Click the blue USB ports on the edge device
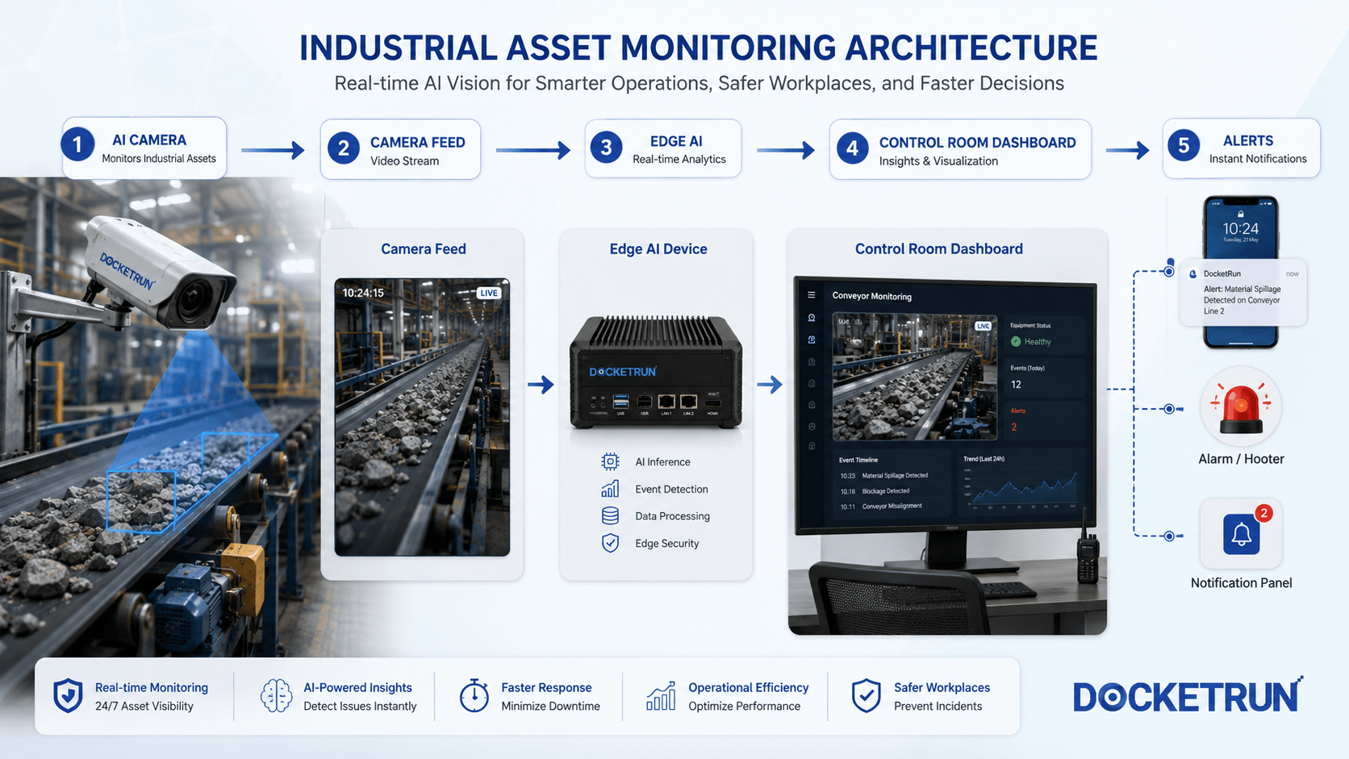This screenshot has width=1349, height=759. click(x=620, y=401)
